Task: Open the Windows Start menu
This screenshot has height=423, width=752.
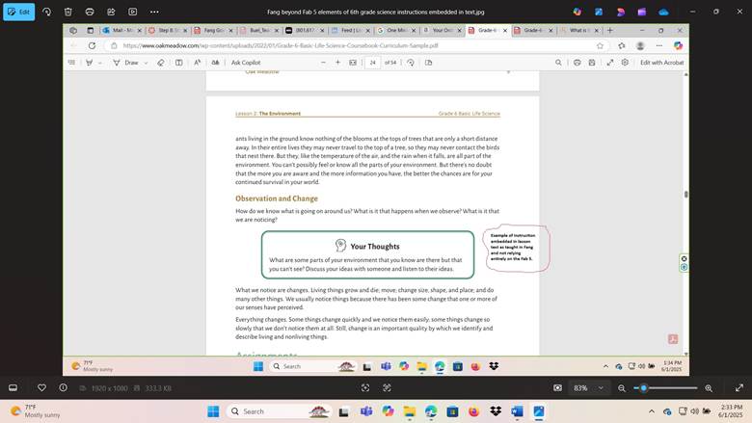Action: pos(214,411)
